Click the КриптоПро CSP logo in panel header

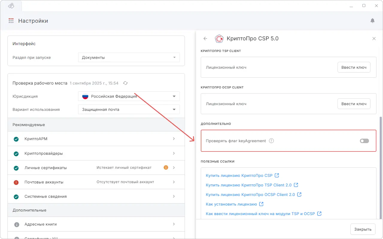219,39
